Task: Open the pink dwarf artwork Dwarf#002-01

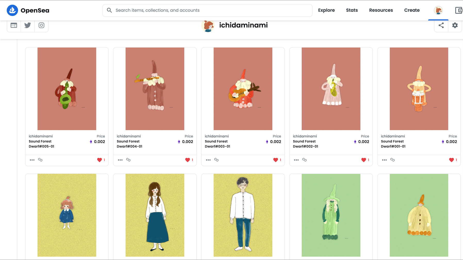Action: (x=331, y=89)
